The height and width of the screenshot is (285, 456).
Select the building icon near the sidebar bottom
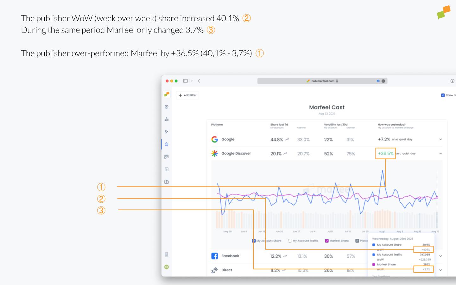click(x=167, y=255)
